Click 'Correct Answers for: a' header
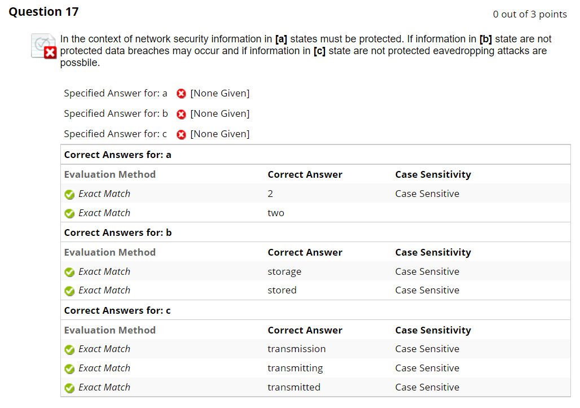 click(117, 155)
